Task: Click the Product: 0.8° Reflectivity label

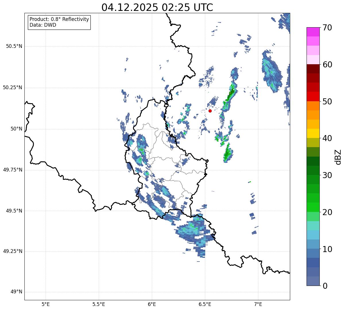Action: pyautogui.click(x=59, y=19)
